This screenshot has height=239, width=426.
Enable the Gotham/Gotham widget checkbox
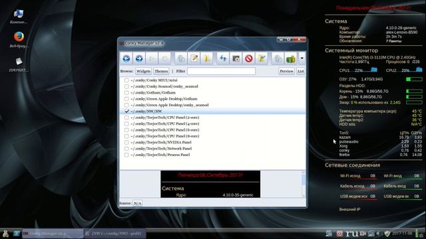126,93
